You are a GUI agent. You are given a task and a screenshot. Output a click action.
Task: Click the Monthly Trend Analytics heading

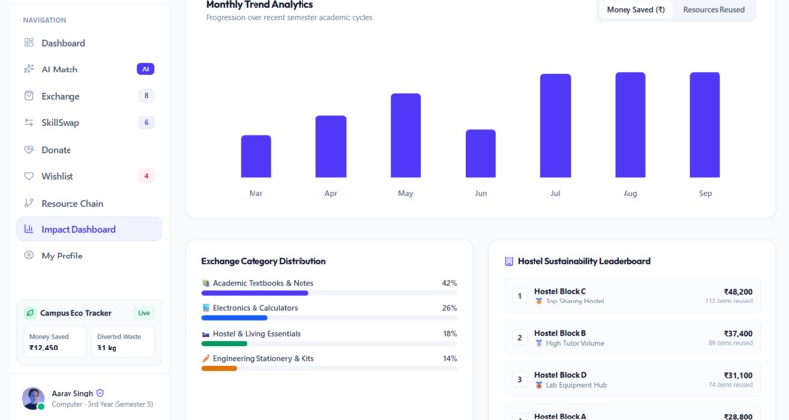point(259,5)
